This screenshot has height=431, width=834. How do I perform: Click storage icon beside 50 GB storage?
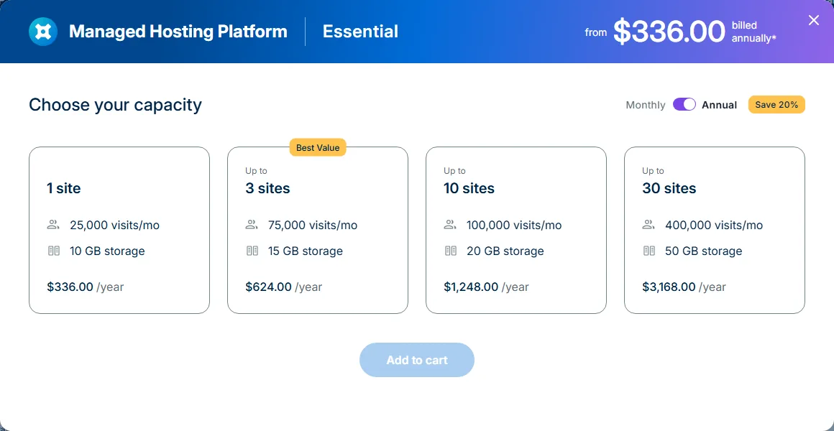(649, 251)
